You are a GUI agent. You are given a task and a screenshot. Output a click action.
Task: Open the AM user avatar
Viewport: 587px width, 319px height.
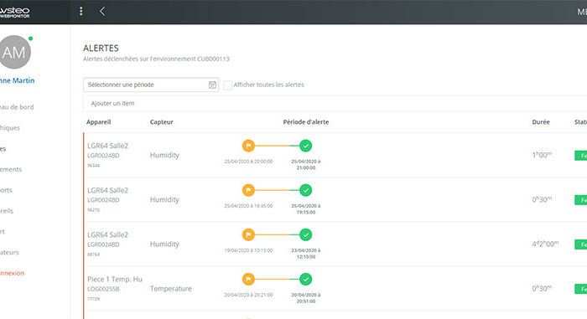click(x=14, y=53)
